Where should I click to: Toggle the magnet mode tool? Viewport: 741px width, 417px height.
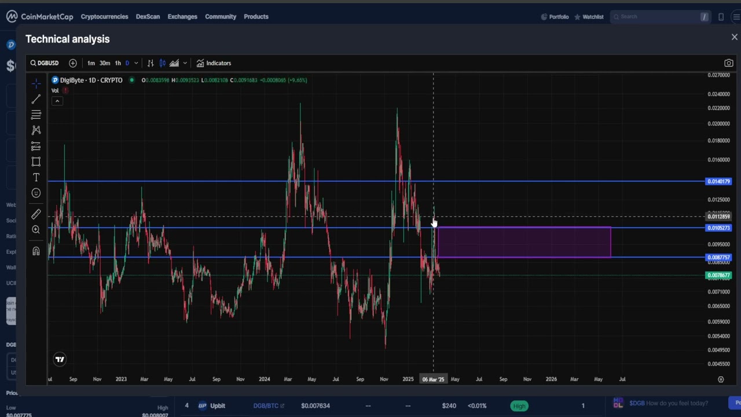click(36, 251)
